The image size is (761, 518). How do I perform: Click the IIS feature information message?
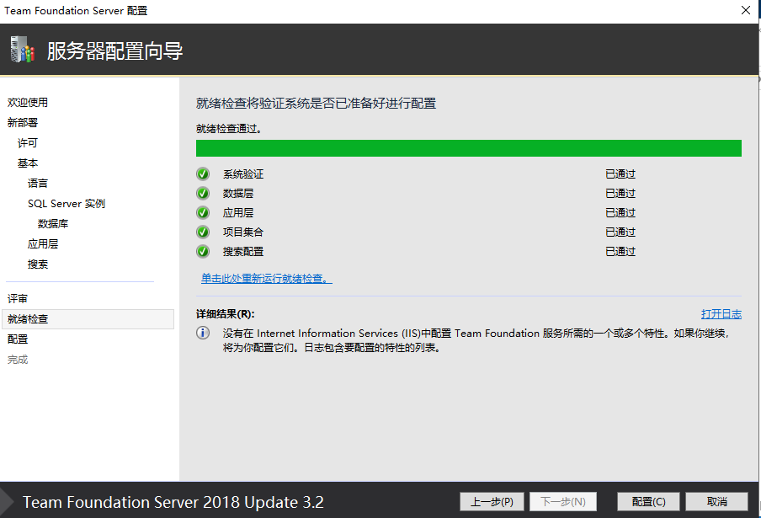[476, 340]
